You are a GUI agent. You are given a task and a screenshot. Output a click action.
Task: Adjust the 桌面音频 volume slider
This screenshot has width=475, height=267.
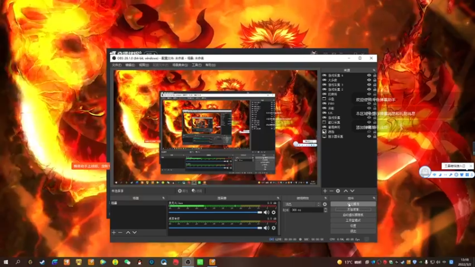(x=216, y=228)
